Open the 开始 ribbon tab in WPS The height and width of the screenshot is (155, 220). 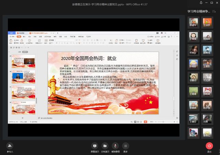19,36
